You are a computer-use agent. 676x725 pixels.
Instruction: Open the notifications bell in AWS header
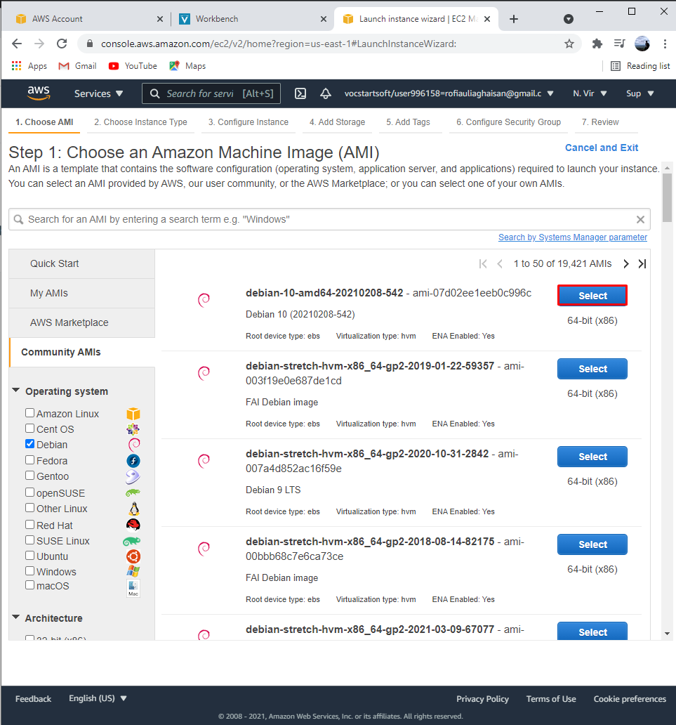325,93
